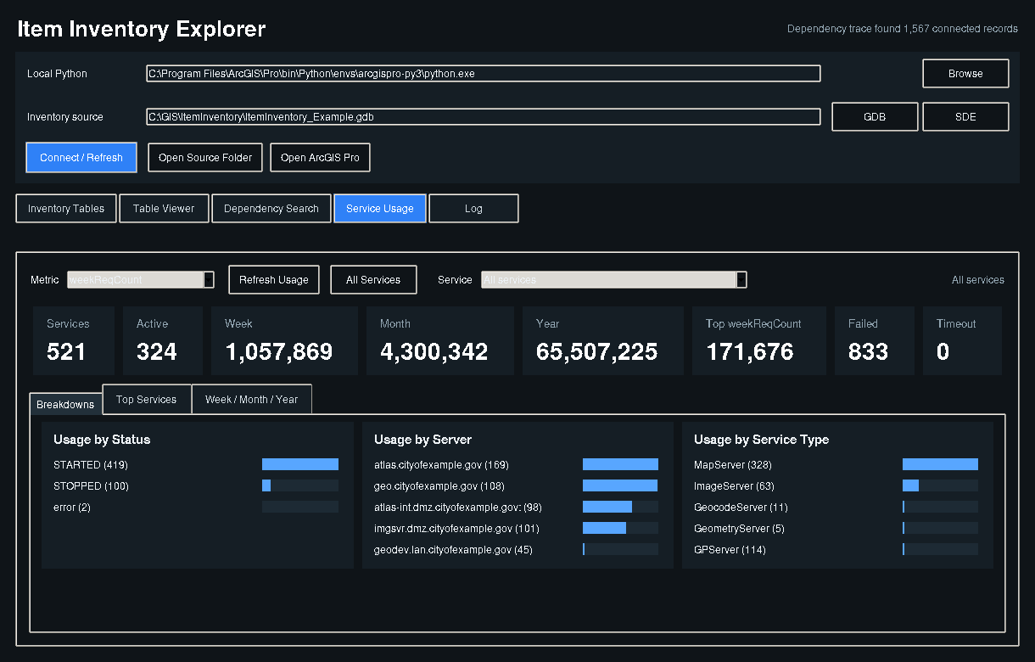Select the GDB source button

coord(875,117)
